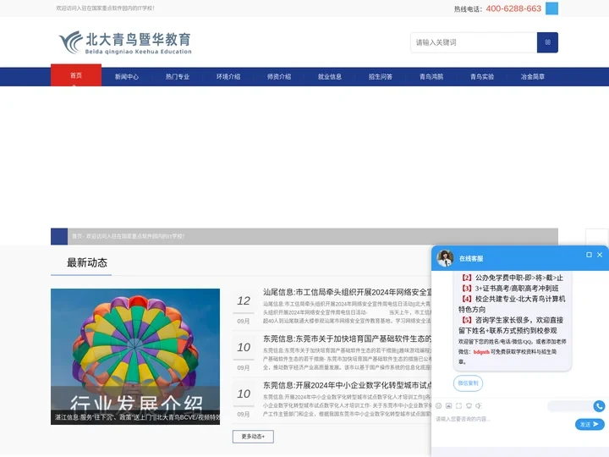Click the red WeChat ID bdqnth in chat
Image resolution: width=609 pixels, height=457 pixels.
481,352
